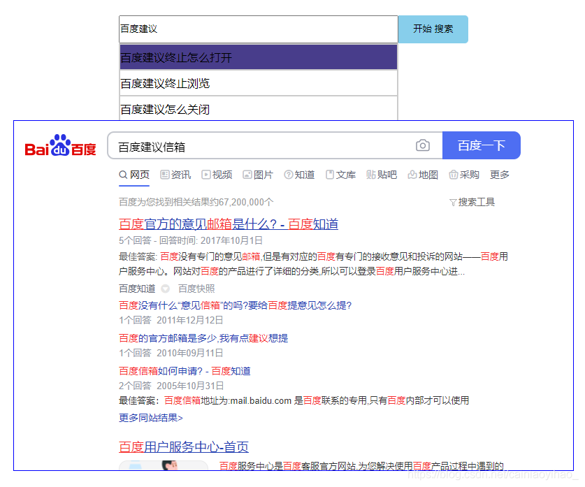
Task: Open the 更多 tab menu
Action: tap(500, 175)
